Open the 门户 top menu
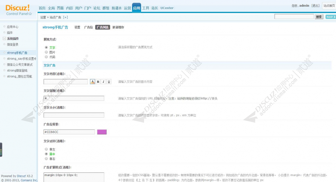The image size is (336, 182). click(x=88, y=8)
